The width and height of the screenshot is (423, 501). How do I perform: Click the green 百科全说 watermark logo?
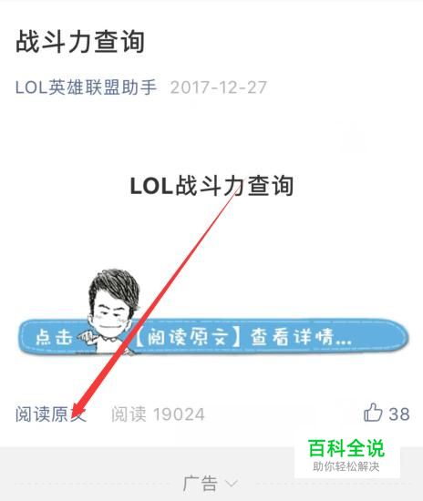click(x=346, y=448)
